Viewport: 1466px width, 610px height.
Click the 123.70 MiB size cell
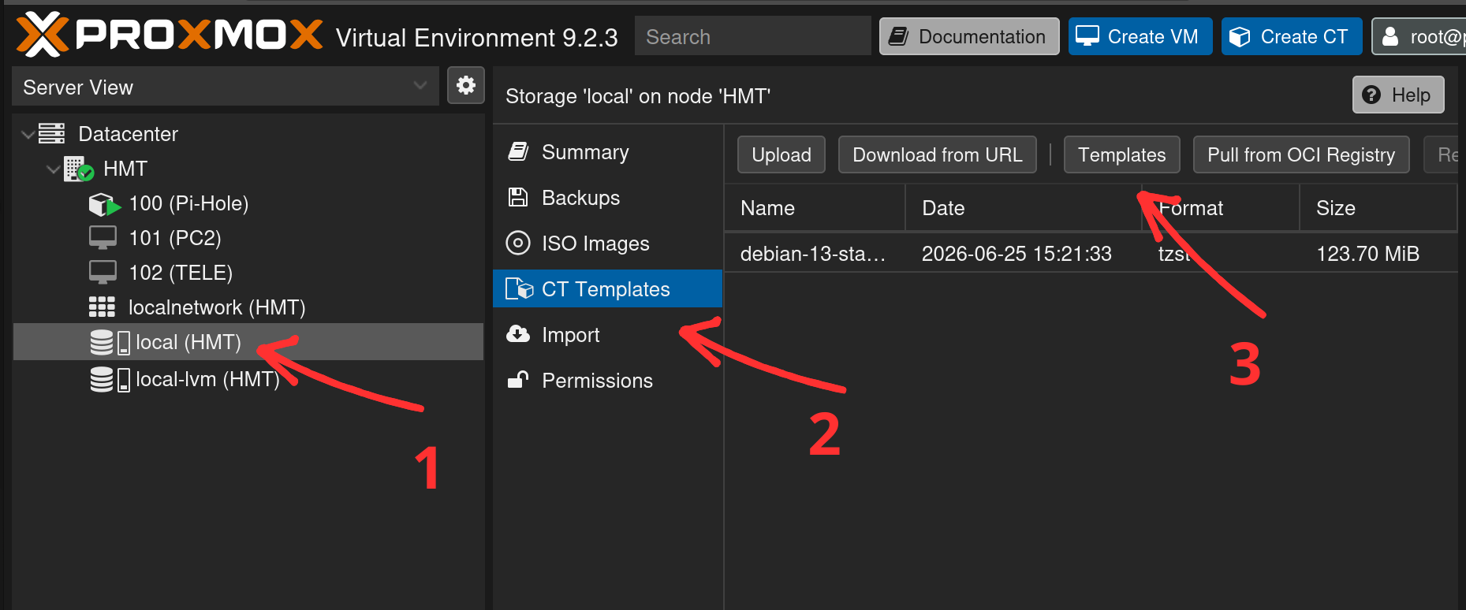pos(1367,253)
